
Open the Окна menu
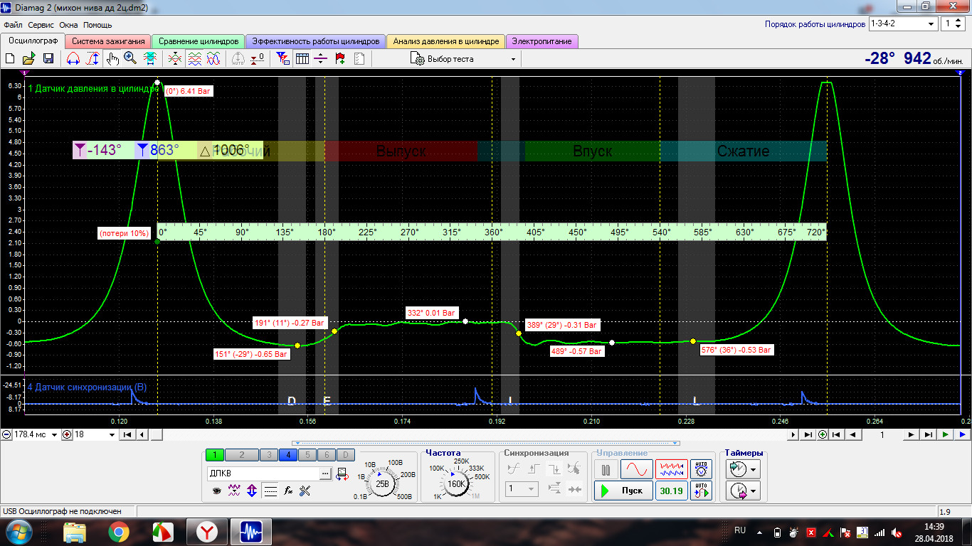pyautogui.click(x=68, y=25)
